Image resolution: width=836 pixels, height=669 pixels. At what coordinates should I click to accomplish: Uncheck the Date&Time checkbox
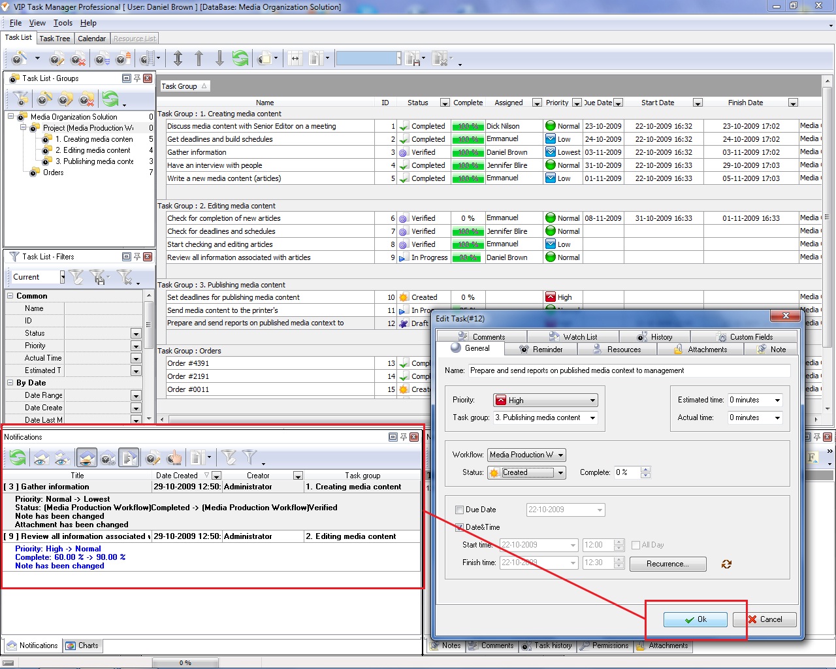pos(459,527)
